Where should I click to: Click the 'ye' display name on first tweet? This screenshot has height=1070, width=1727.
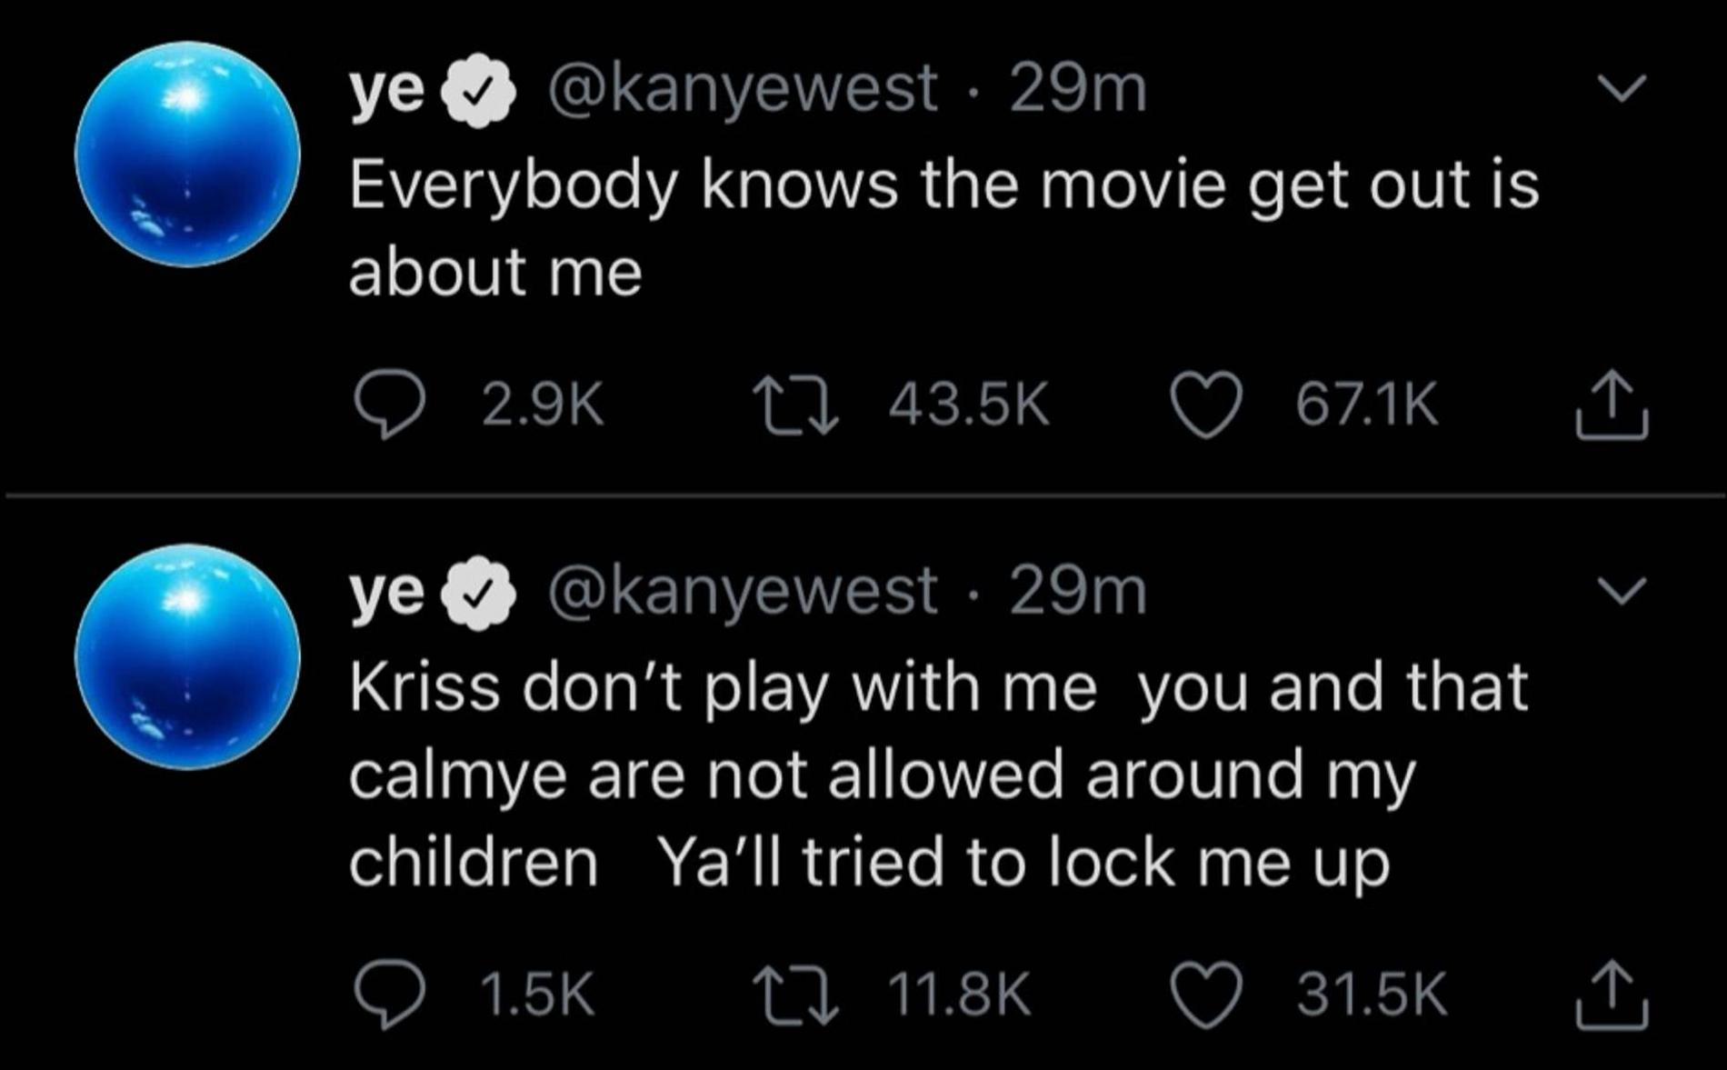click(386, 90)
